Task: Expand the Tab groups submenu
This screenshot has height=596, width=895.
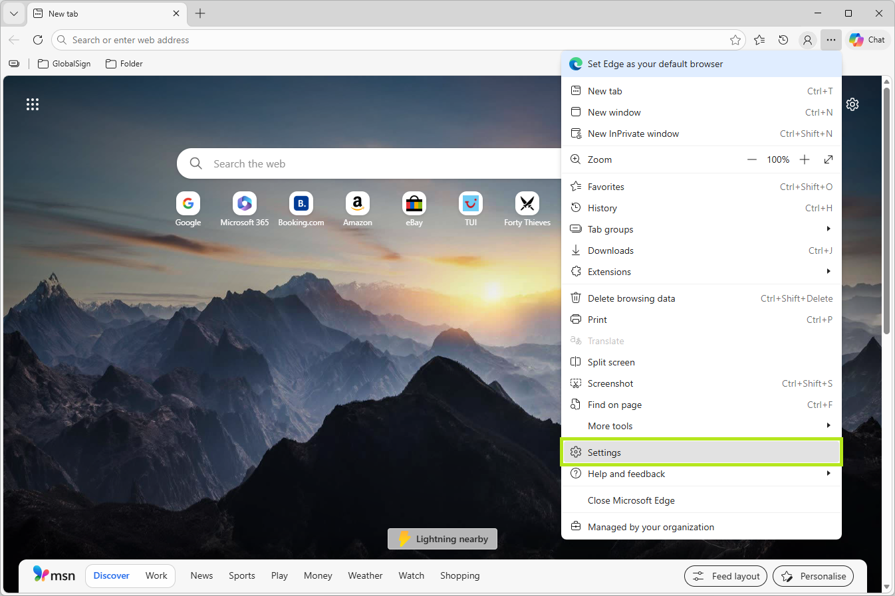Action: click(702, 229)
